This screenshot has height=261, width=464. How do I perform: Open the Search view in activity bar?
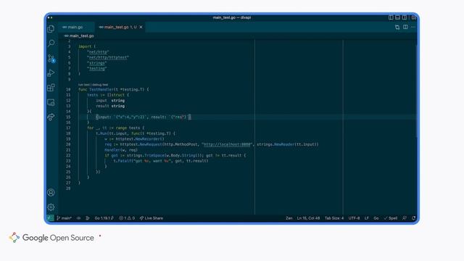(x=51, y=43)
